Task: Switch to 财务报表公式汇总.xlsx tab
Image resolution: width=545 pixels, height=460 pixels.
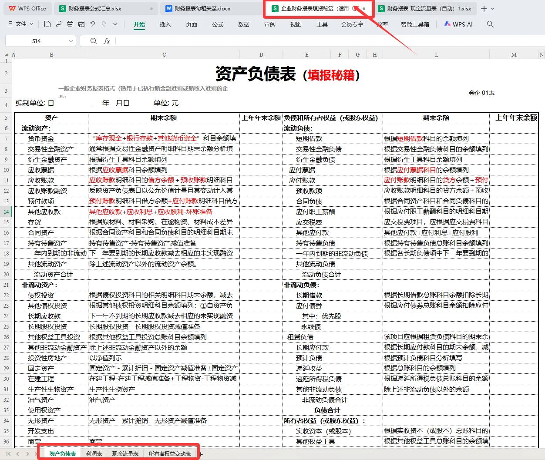Action: pyautogui.click(x=107, y=9)
